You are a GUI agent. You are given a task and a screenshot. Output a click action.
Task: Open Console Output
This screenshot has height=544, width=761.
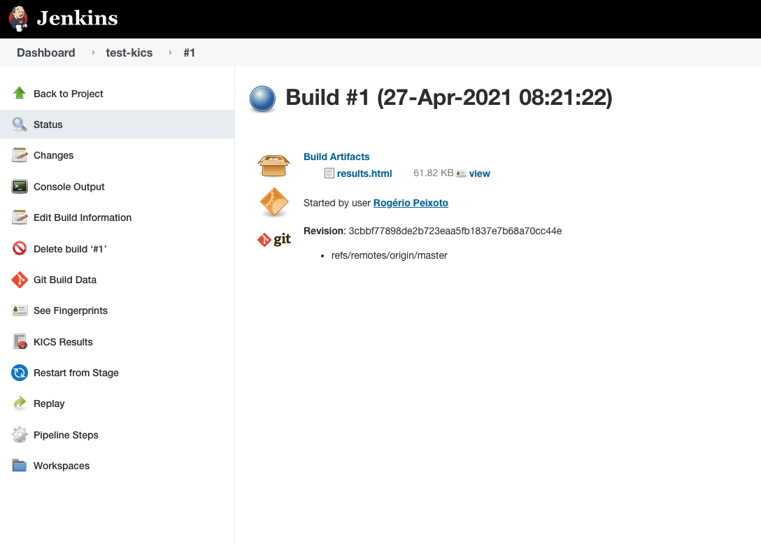coord(69,187)
